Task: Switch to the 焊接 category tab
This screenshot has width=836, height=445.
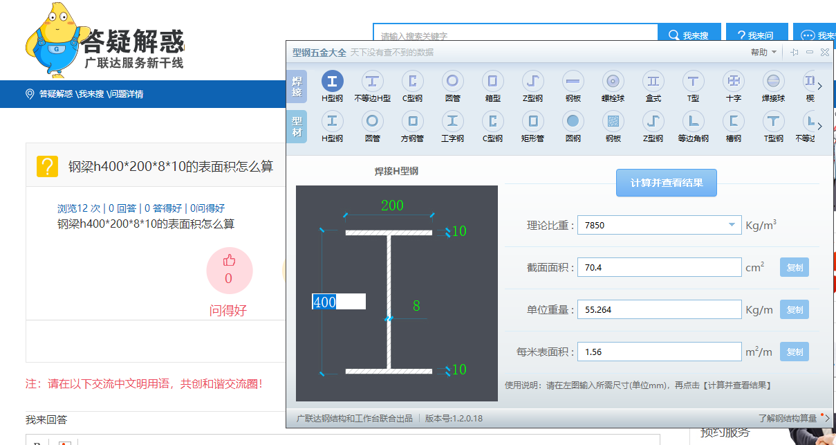Action: click(297, 87)
